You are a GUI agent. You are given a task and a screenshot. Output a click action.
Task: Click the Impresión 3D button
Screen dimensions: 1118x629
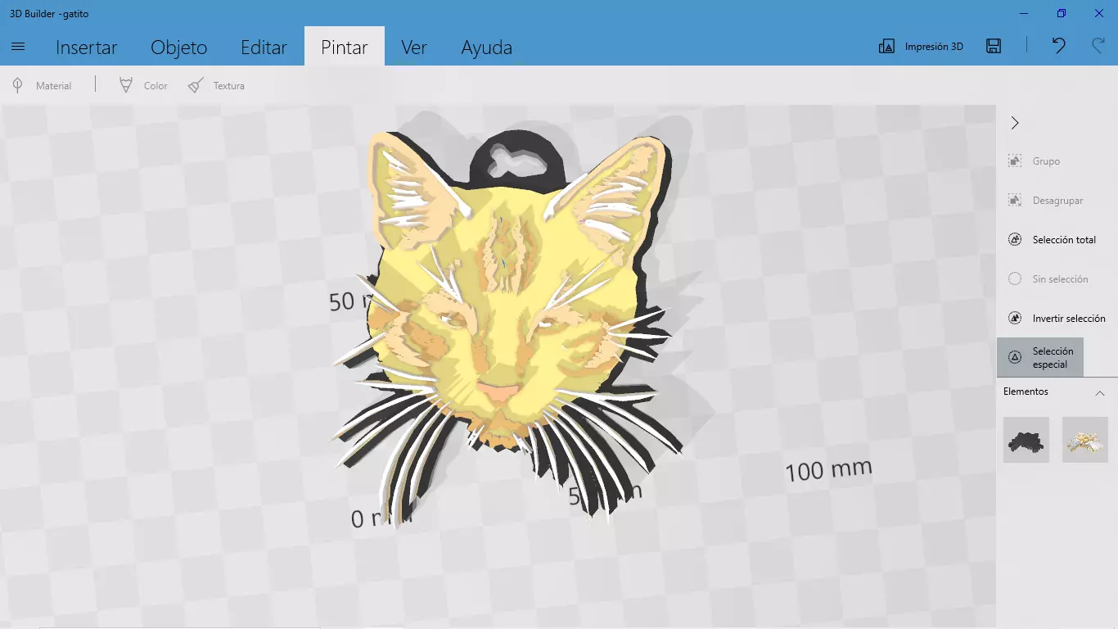point(921,47)
